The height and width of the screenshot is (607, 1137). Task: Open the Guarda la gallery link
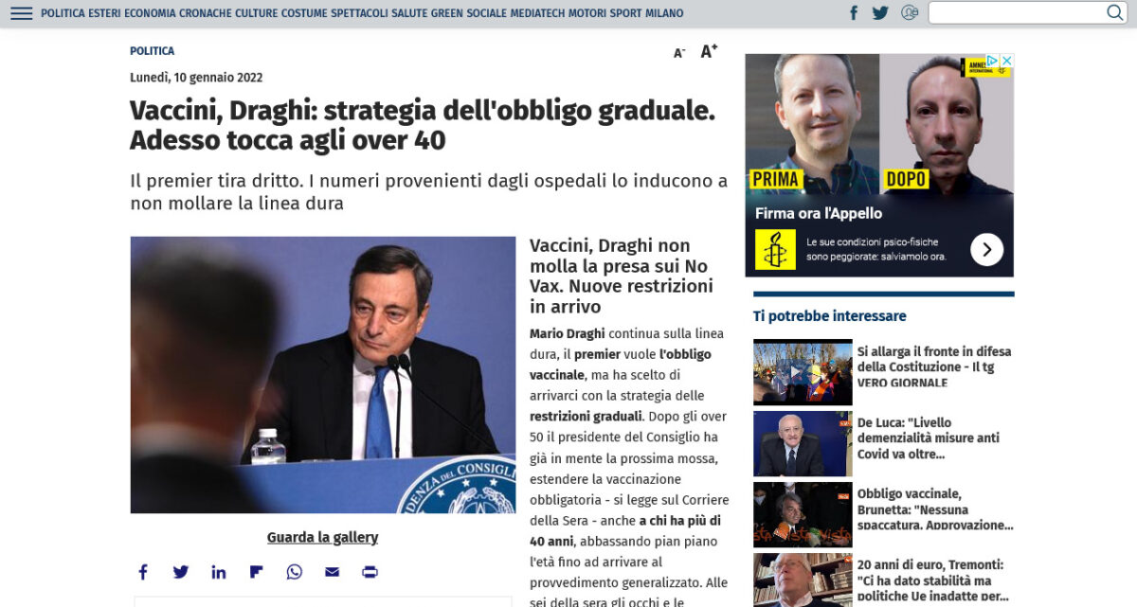click(x=322, y=537)
